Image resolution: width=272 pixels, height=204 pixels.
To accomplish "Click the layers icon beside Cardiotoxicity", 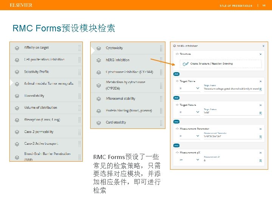I will (99, 123).
